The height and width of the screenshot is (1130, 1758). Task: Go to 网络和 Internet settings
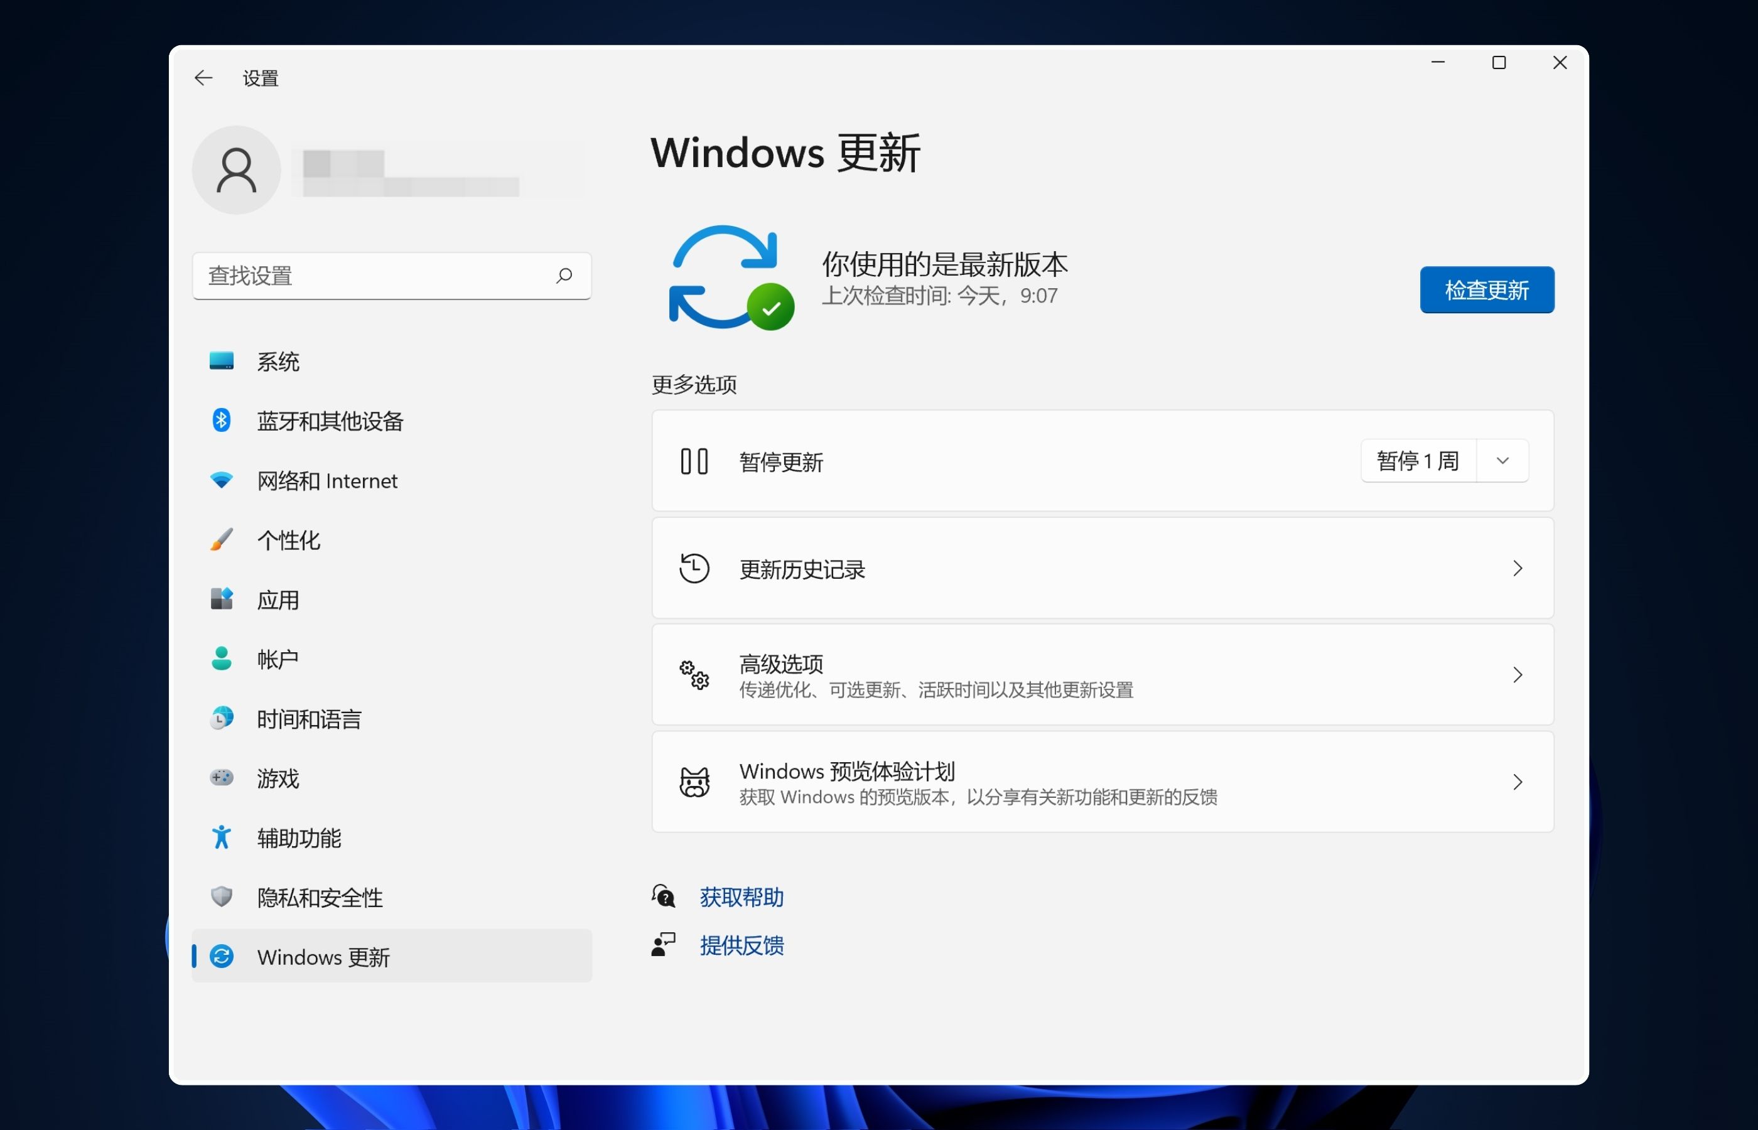(392, 480)
